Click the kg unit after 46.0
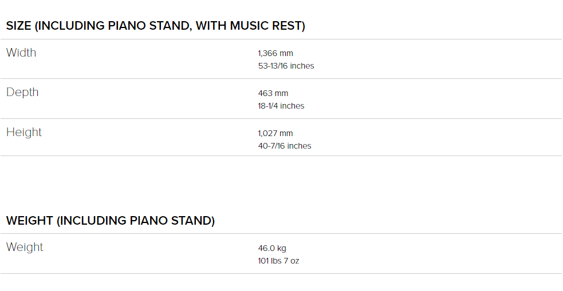The image size is (563, 291). click(x=282, y=248)
